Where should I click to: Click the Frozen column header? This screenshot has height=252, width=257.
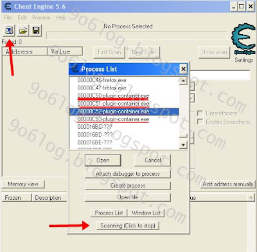tap(17, 198)
